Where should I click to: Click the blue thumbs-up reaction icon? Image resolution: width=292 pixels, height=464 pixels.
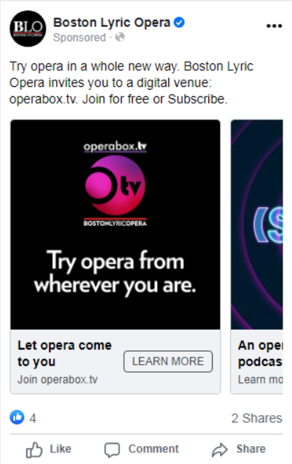(17, 417)
